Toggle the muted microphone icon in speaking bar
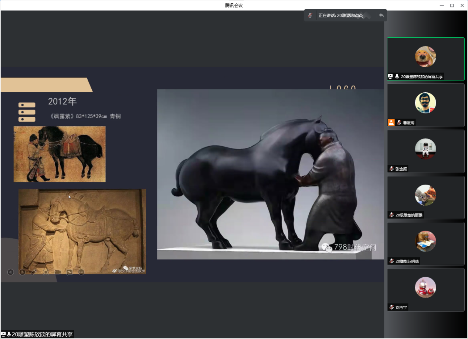The image size is (468, 339). point(311,16)
